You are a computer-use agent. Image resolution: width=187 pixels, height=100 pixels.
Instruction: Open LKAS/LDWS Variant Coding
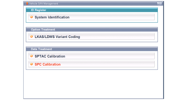91,36
